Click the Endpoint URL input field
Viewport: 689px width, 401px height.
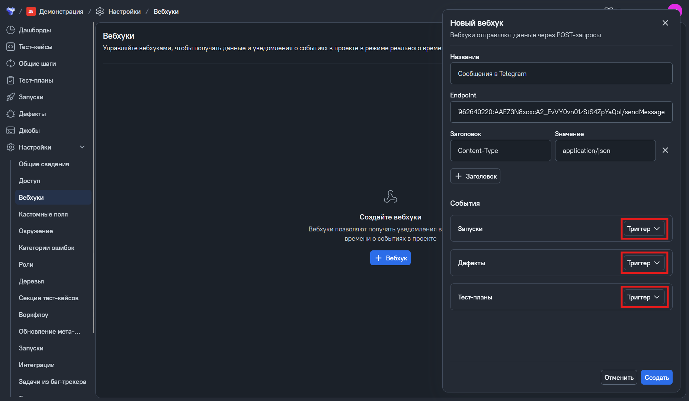pyautogui.click(x=561, y=112)
